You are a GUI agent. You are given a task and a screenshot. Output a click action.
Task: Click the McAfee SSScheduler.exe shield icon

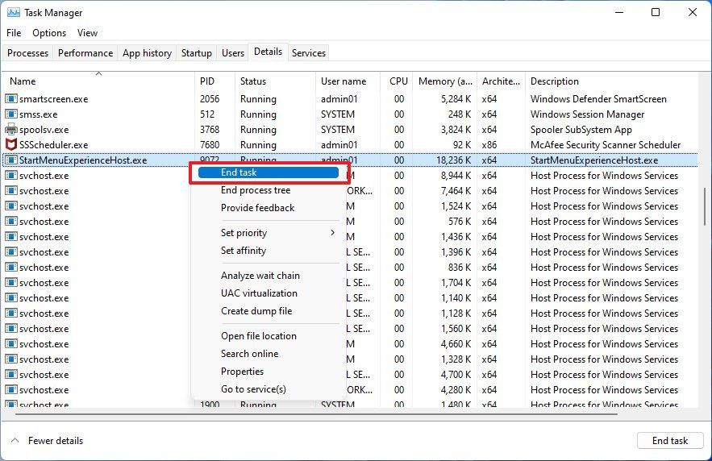click(x=11, y=145)
